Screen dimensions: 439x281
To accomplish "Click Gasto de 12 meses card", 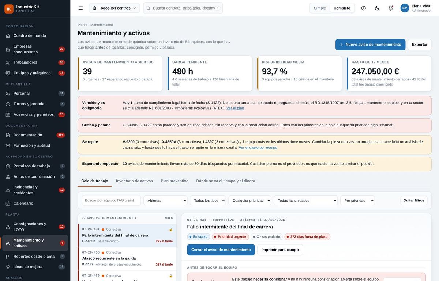I will [x=389, y=73].
